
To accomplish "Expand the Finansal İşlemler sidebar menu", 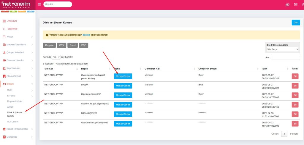I will pos(17,60).
